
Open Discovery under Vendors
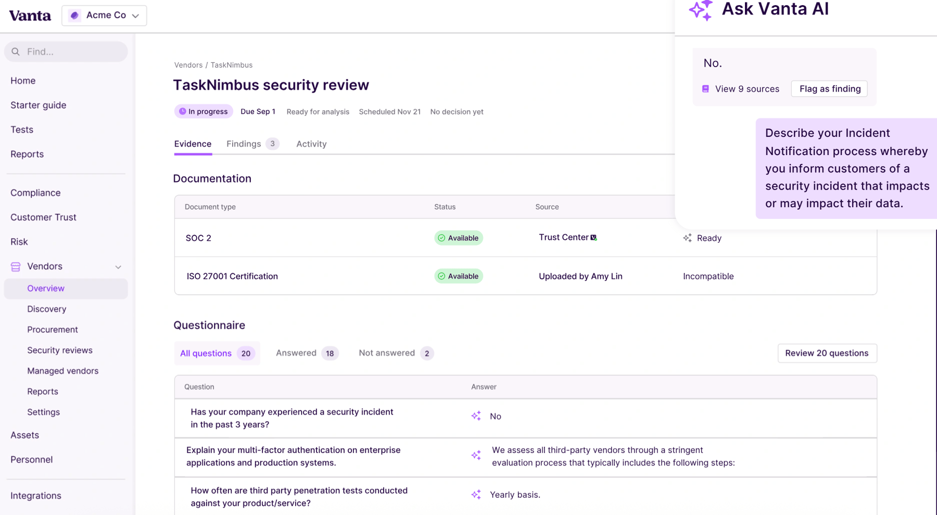(x=47, y=309)
